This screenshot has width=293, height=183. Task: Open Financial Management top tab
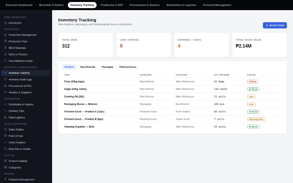[x=217, y=5]
